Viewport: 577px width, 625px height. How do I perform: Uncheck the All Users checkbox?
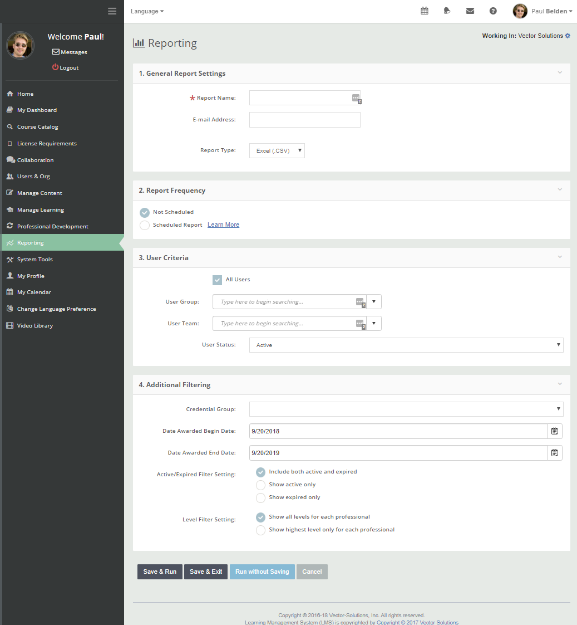coord(217,280)
